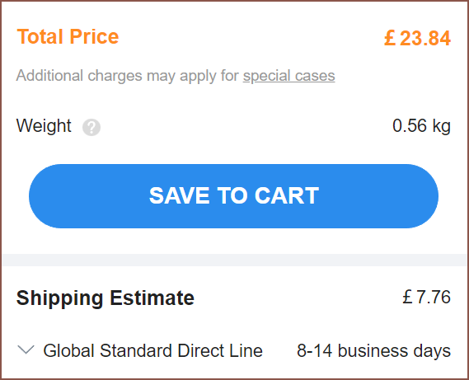Click the word SAVE on blue button
Image resolution: width=469 pixels, height=380 pixels.
point(179,195)
